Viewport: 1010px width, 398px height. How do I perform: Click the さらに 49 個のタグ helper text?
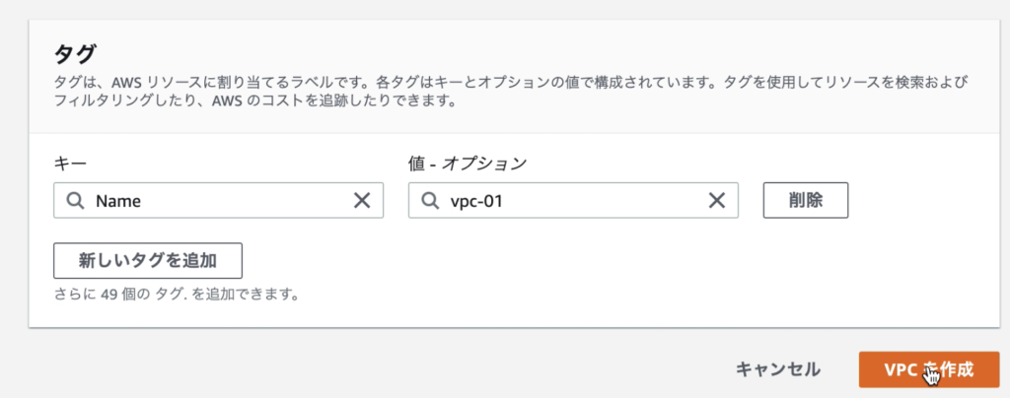(176, 296)
